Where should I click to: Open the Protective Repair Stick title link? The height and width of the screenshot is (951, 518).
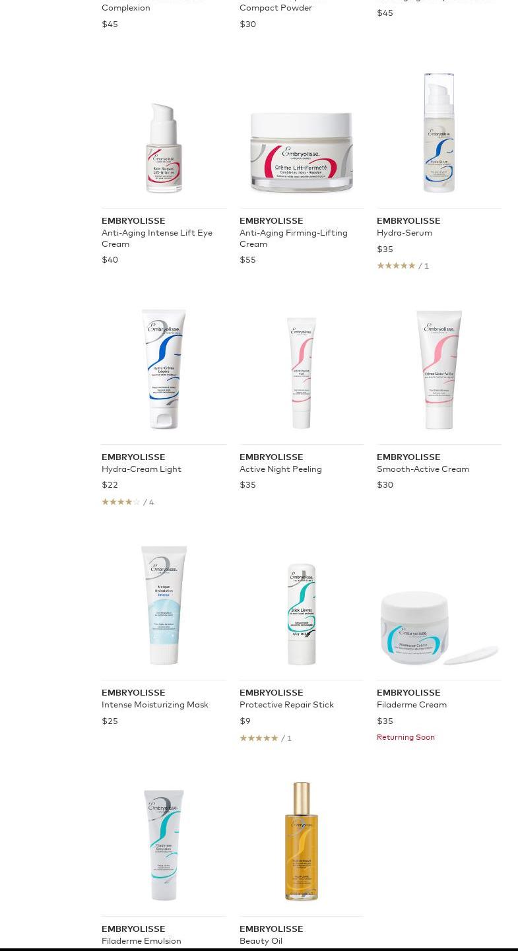coord(286,705)
